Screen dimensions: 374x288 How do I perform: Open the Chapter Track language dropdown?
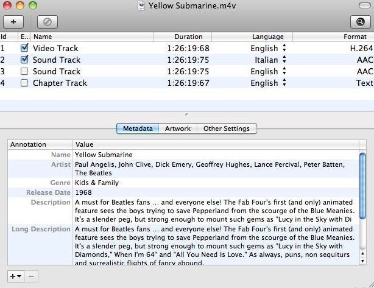[269, 83]
